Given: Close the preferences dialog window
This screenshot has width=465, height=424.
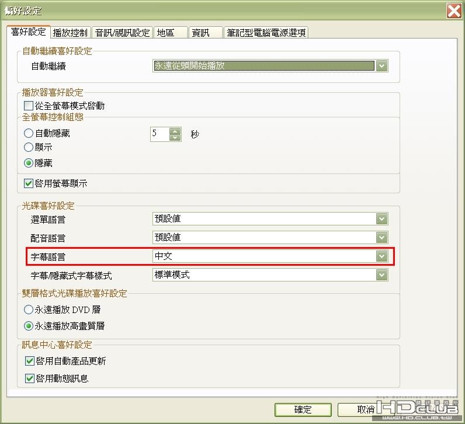Looking at the screenshot, I should (454, 11).
